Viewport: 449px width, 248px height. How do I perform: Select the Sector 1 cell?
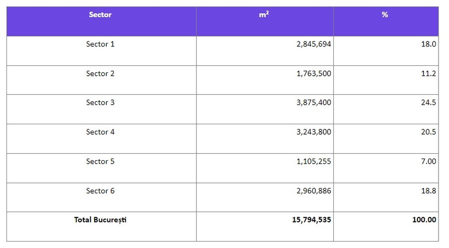coord(100,44)
